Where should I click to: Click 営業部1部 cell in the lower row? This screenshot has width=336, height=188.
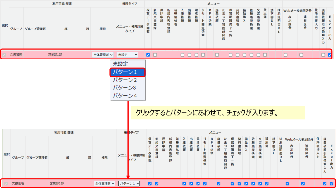point(57,183)
